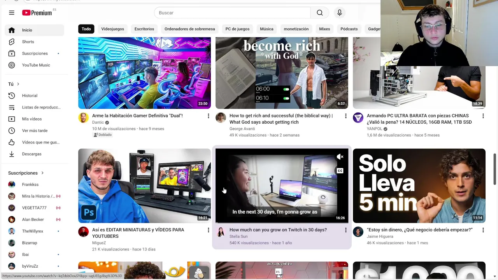This screenshot has height=280, width=498.
Task: Open Listas de reproducción in sidebar
Action: pos(34,107)
